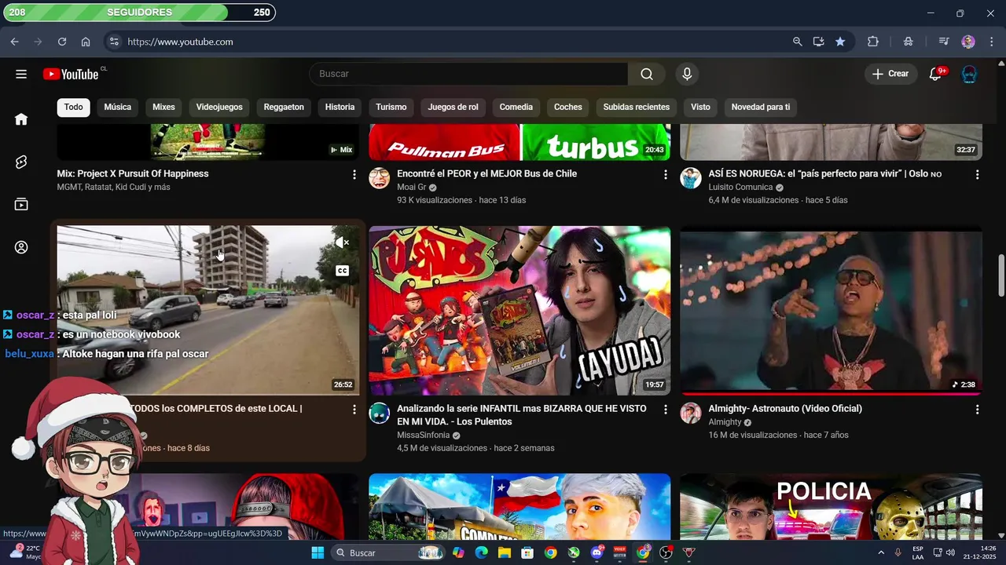The image size is (1006, 565).
Task: Open the browser extensions puzzle icon
Action: pos(872,42)
